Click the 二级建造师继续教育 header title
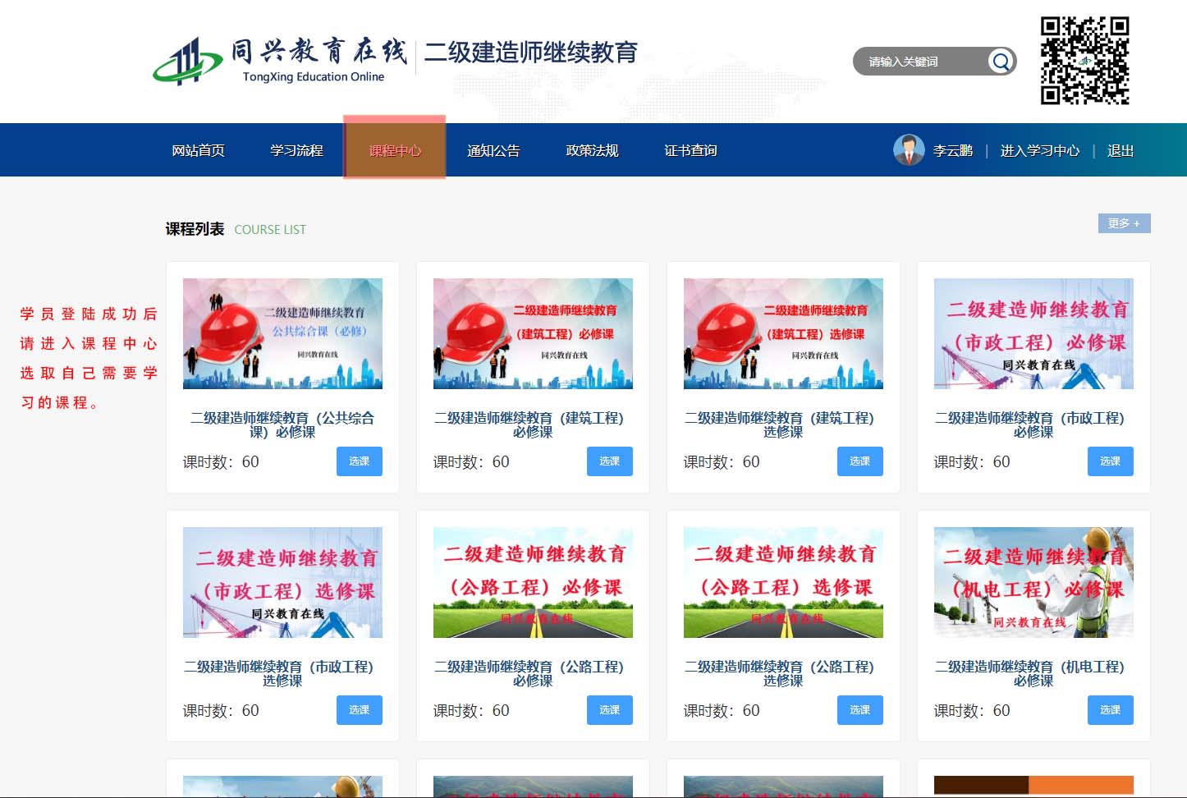Viewport: 1187px width, 798px height. point(531,53)
